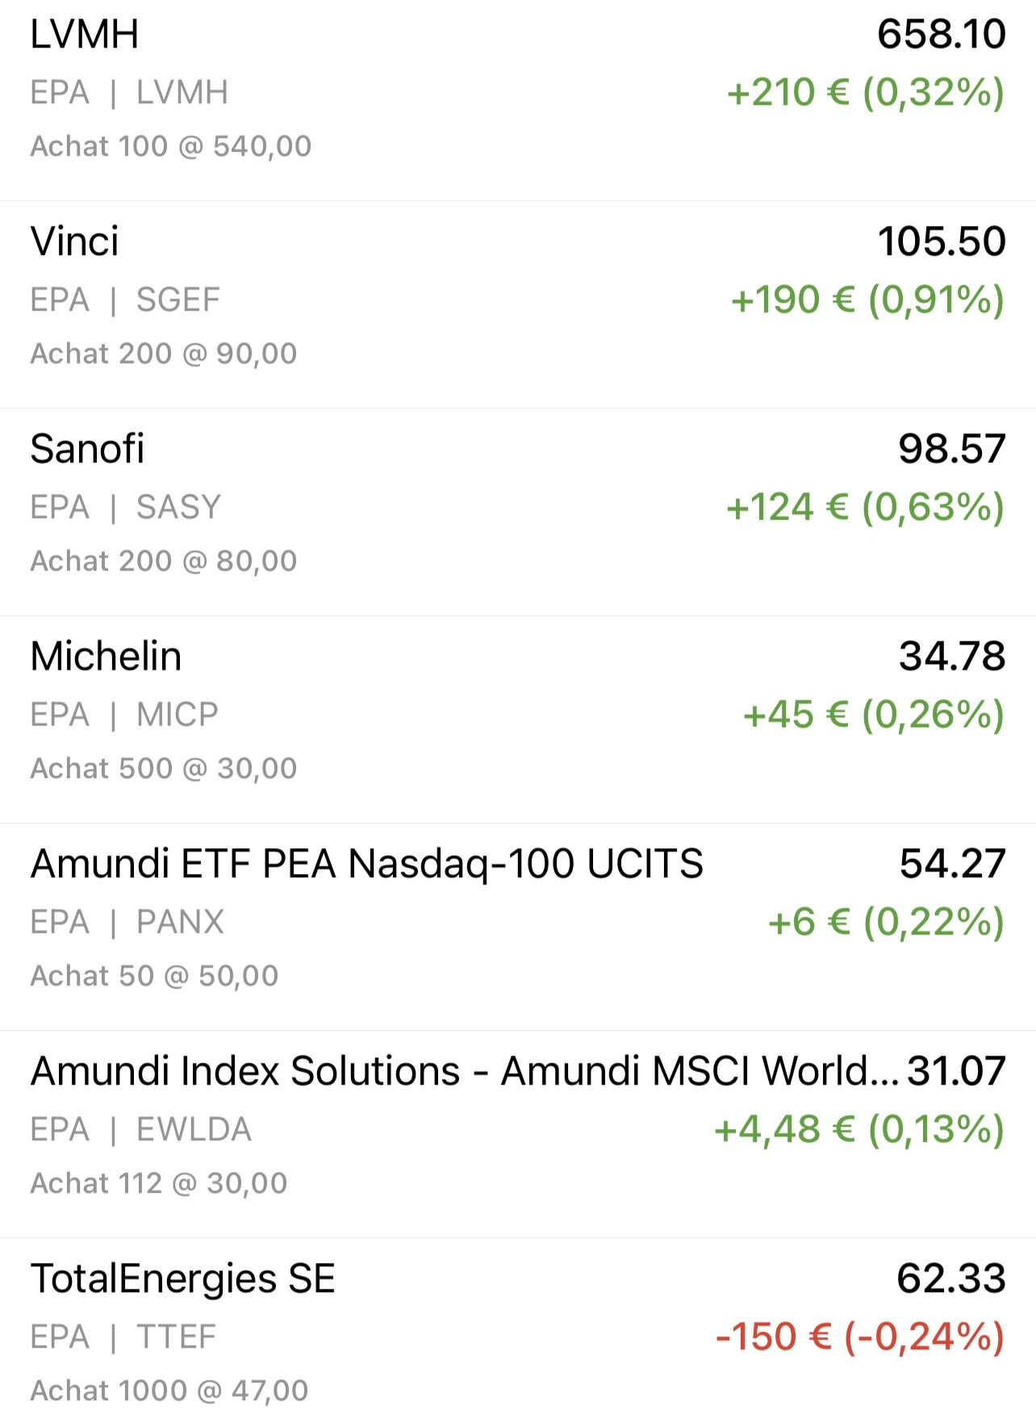Screen dimensions: 1036x1418
Task: Open the Michelin position
Action: [x=106, y=656]
